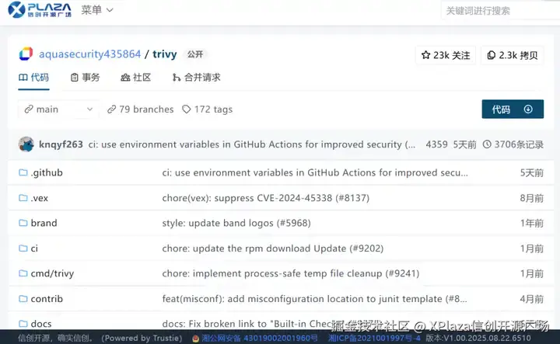Screen dimensions: 560x344
Task: Open the 湘公网安备 footer link
Action: tap(260, 338)
